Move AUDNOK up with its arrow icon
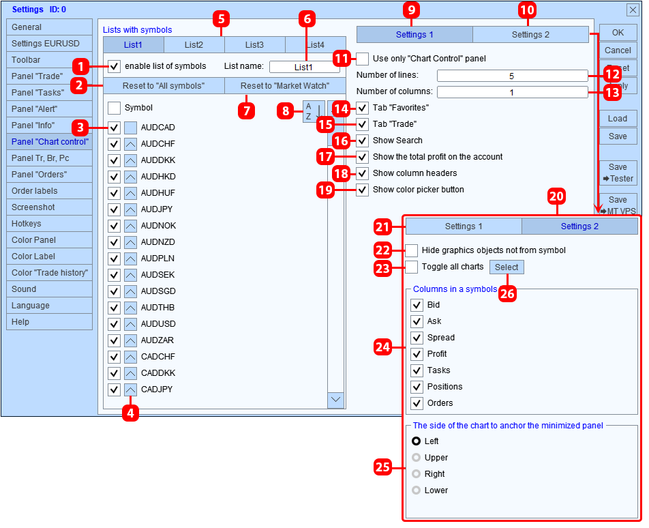This screenshot has height=528, width=649. coord(130,226)
